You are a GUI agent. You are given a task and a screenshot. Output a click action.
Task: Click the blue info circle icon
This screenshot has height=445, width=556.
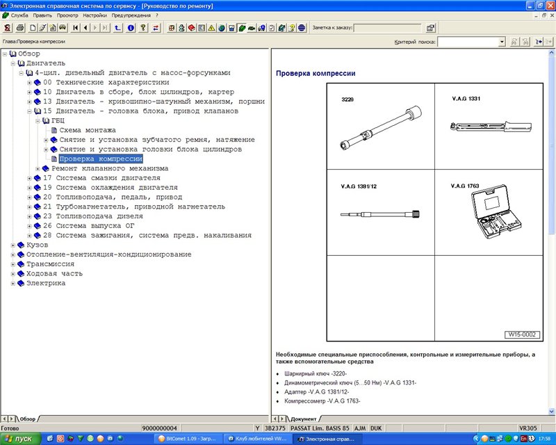[131, 28]
